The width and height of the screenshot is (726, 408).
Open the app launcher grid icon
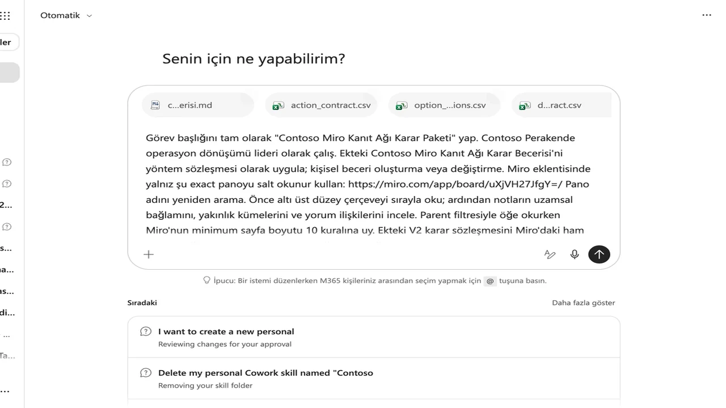(x=5, y=16)
